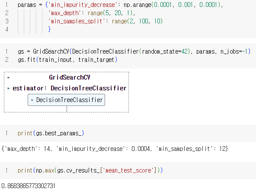Expand the inner DecisionTreeClassifier box arrow
The width and height of the screenshot is (256, 192).
pos(32,100)
